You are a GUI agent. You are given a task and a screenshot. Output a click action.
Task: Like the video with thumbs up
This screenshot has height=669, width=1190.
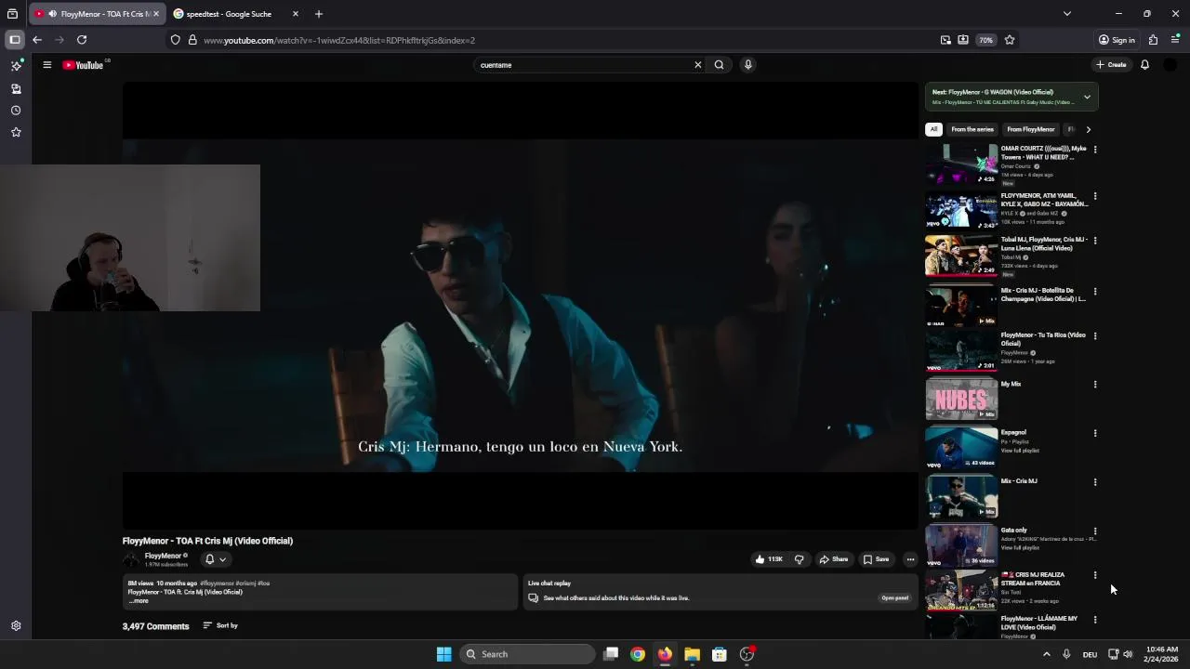(769, 559)
